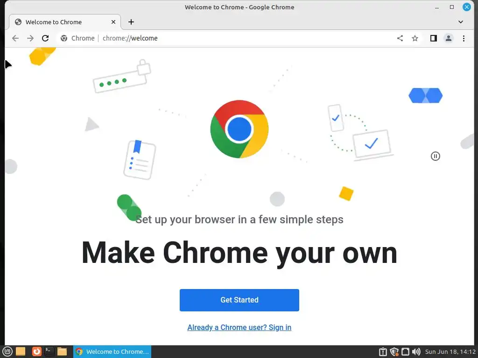
Task: Go back using the back arrow
Action: click(x=15, y=38)
